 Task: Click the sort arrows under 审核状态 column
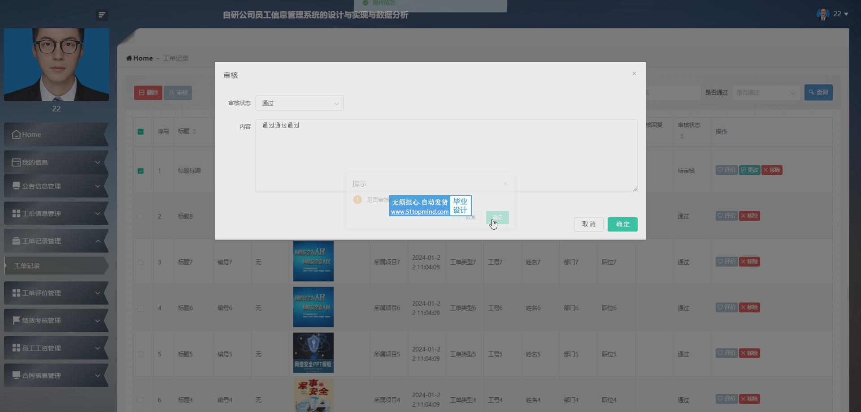coord(682,136)
